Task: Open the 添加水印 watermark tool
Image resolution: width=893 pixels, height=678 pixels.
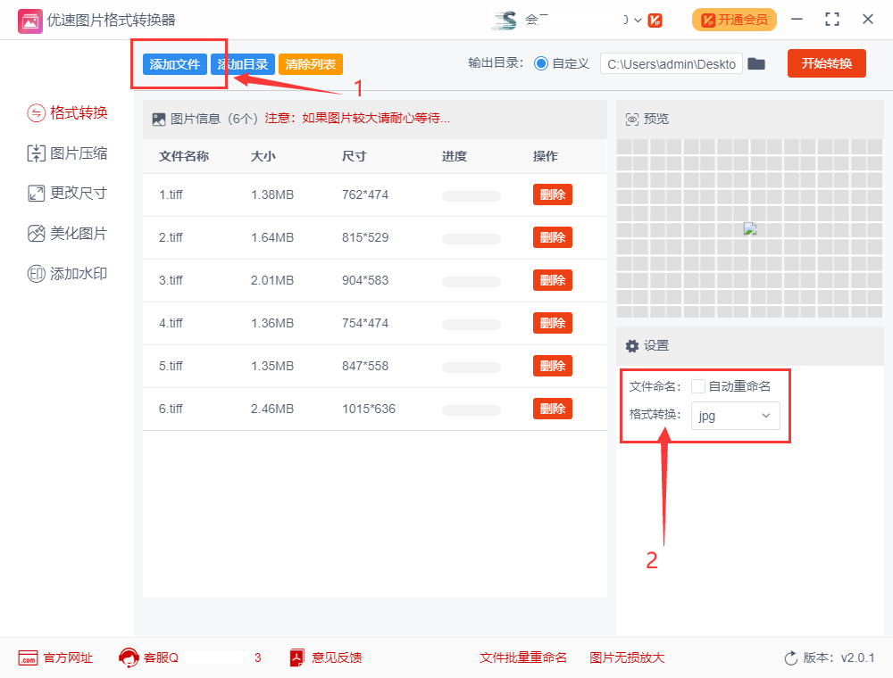Action: 67,274
